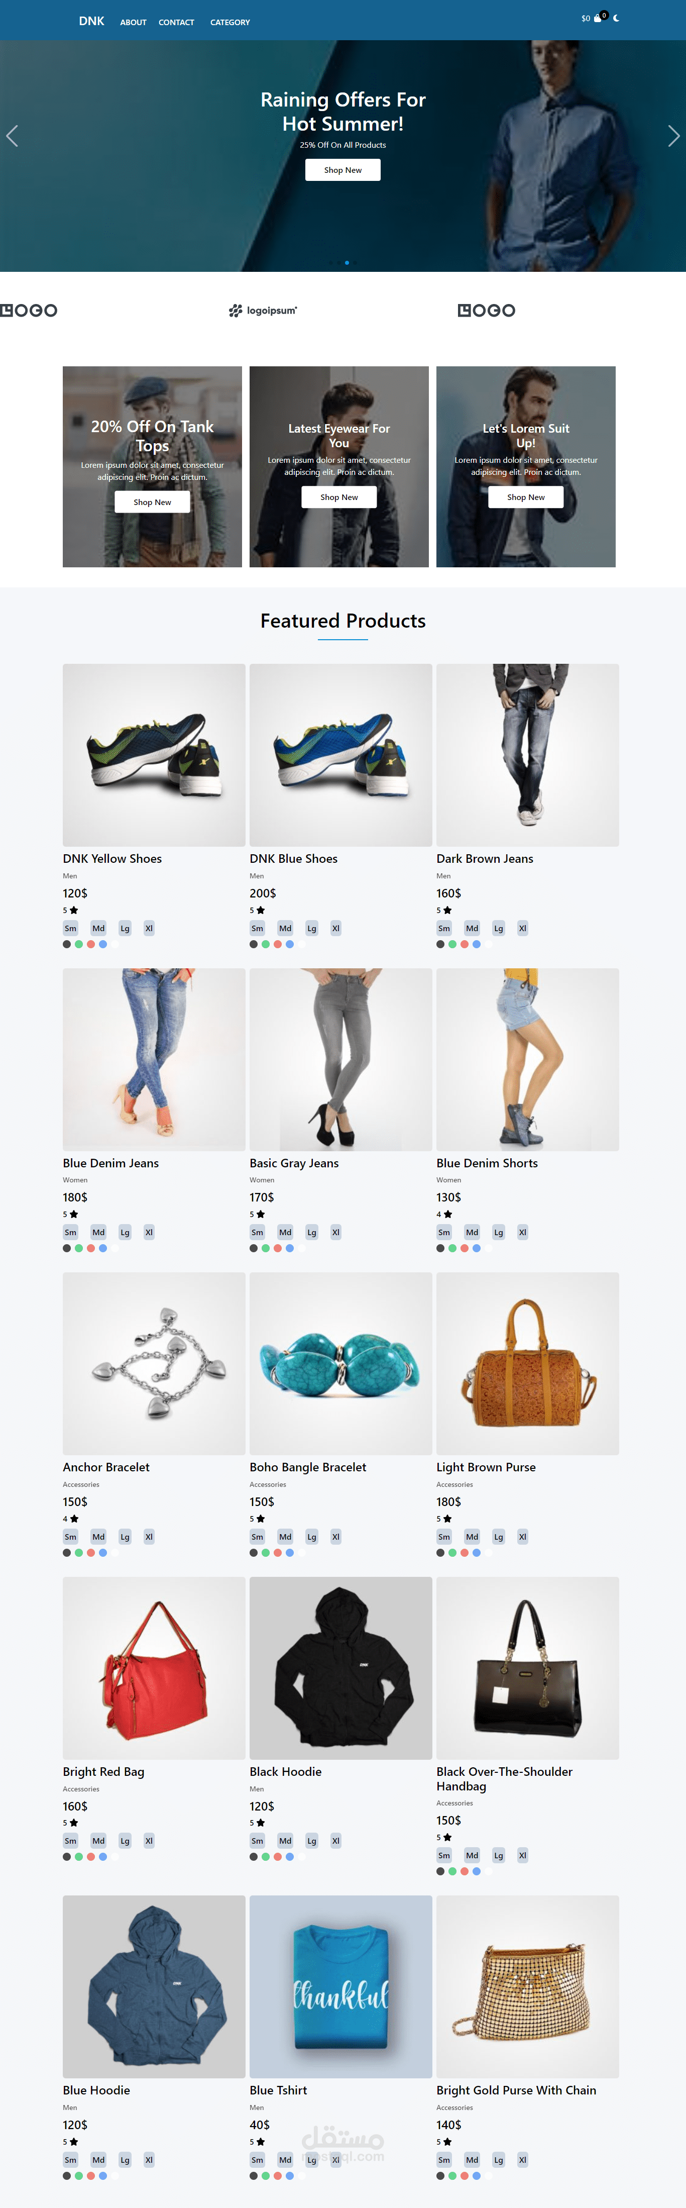Screen dimensions: 686x2208
Task: Click the star icon under Anchor Bracelet
Action: (x=74, y=1519)
